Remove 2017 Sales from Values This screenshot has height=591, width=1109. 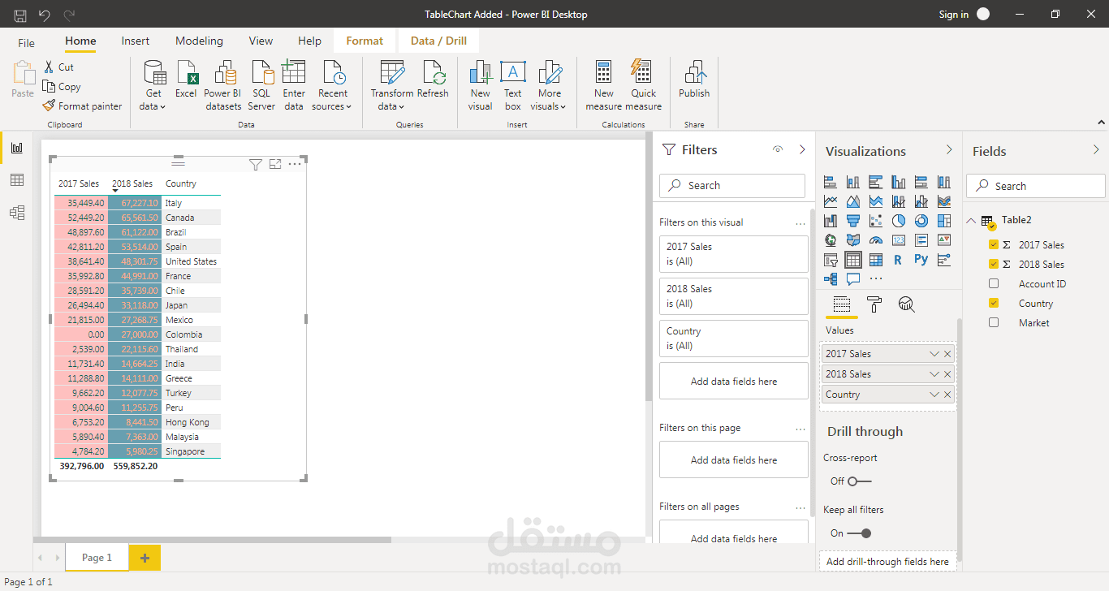click(x=947, y=354)
